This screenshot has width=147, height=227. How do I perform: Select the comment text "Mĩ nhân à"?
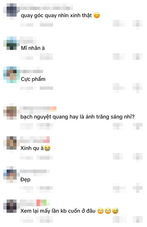pyautogui.click(x=33, y=48)
